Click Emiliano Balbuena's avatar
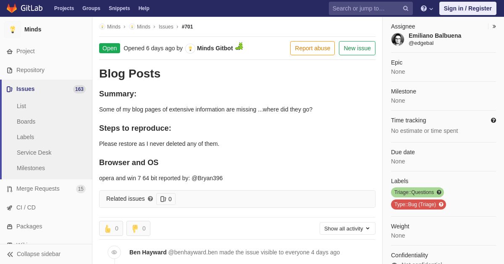Image resolution: width=504 pixels, height=264 pixels. (x=398, y=39)
